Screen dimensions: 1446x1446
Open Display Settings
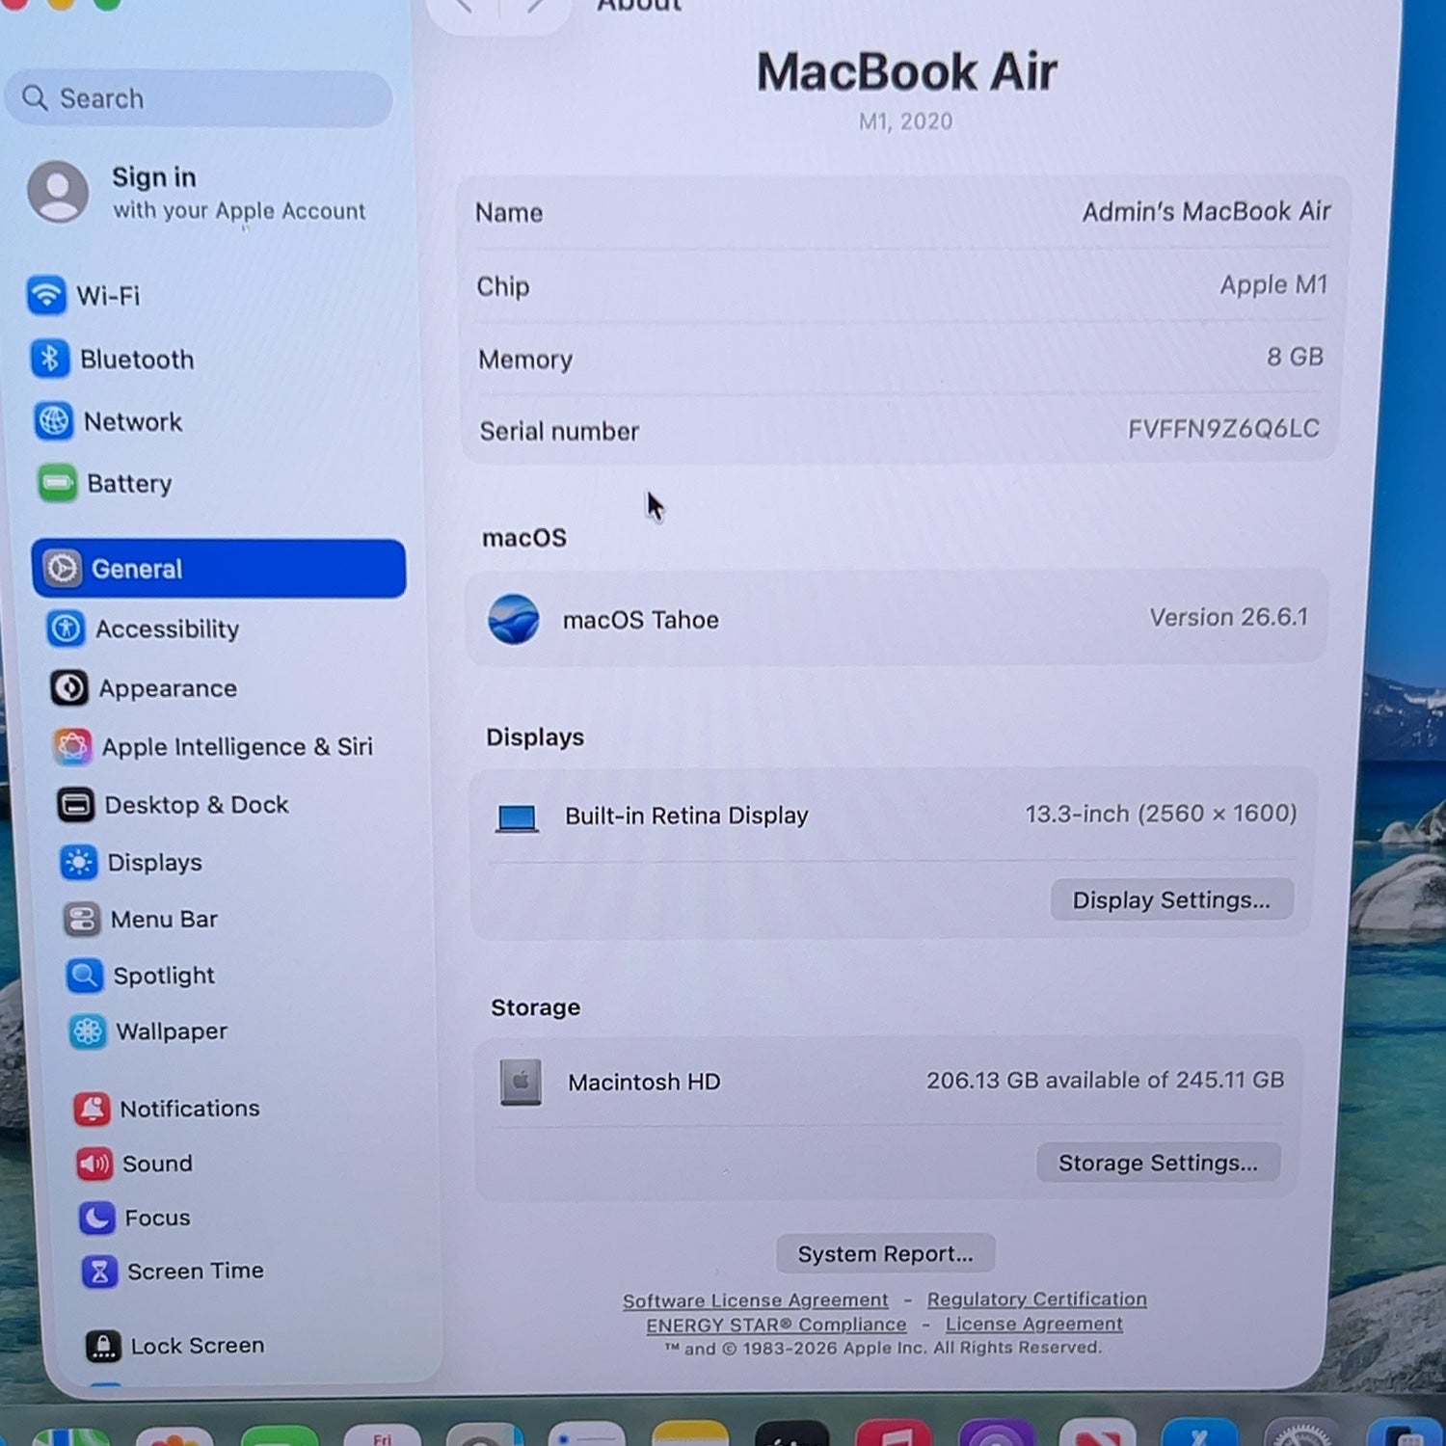[1171, 899]
